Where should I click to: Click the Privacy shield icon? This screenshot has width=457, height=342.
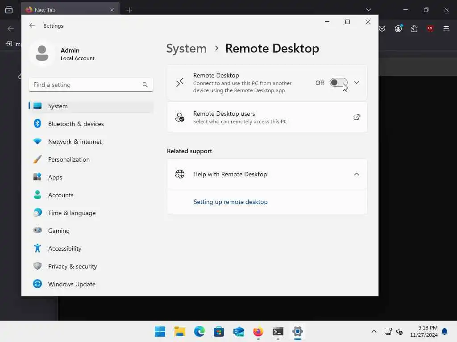[37, 266]
